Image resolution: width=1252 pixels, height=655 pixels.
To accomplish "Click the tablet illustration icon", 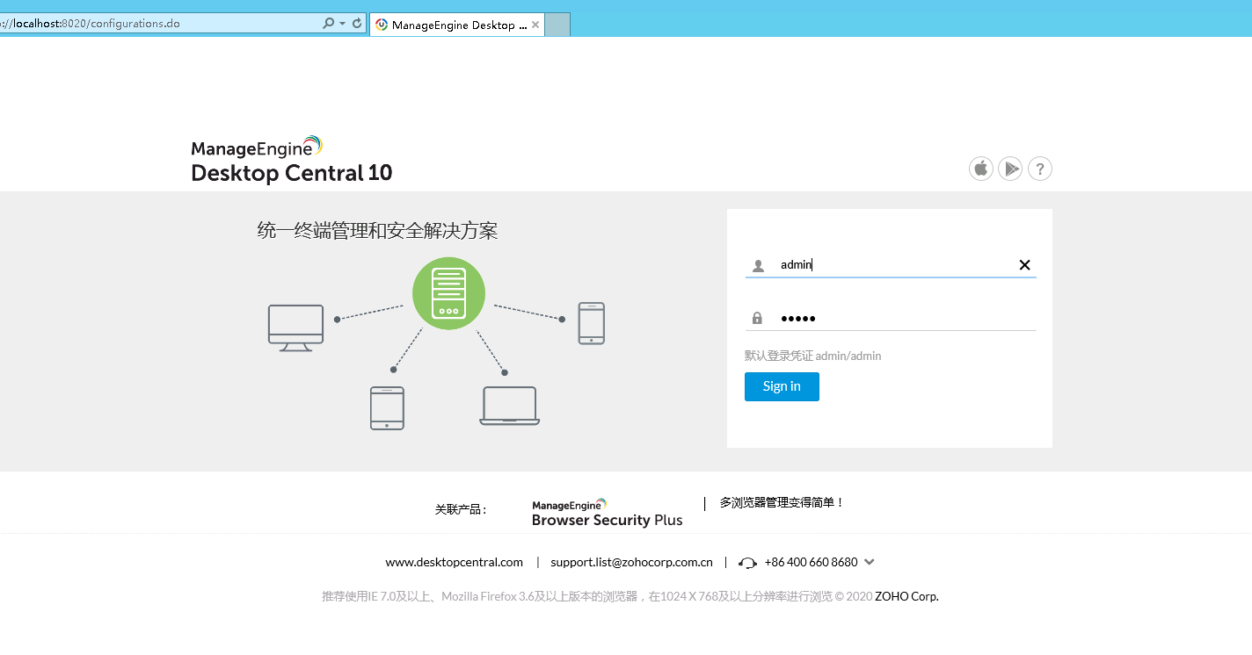I will 387,408.
